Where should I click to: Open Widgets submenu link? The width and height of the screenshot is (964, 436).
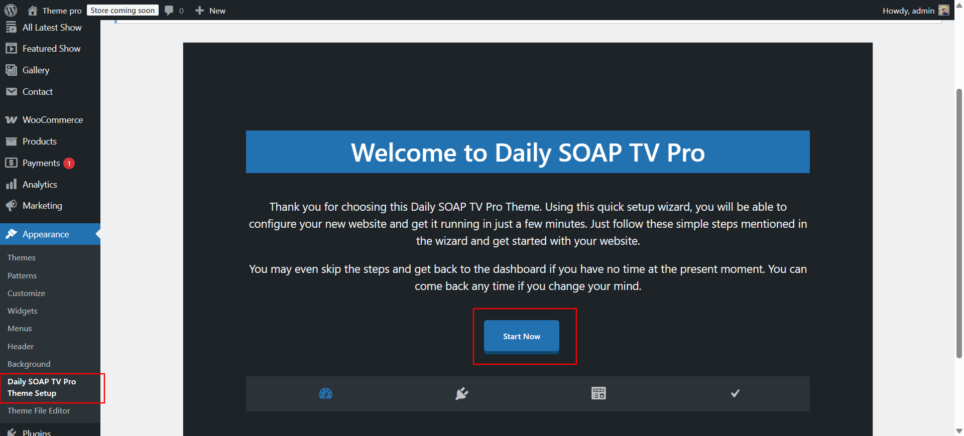23,311
